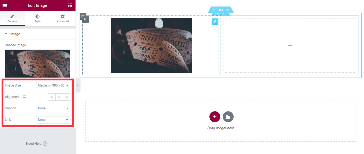The image size is (364, 154).
Task: Open the hamburger menu in the panel header
Action: (x=5, y=5)
